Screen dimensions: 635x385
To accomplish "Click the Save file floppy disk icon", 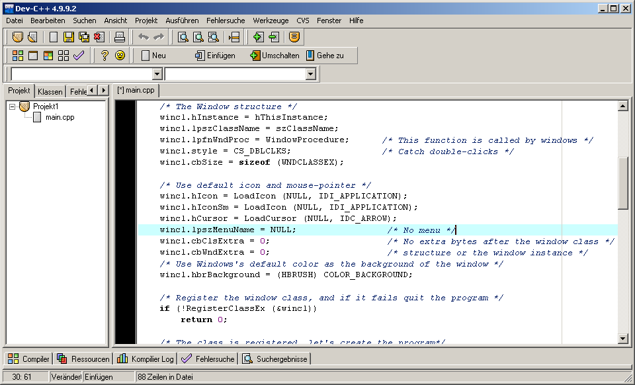I will click(68, 37).
